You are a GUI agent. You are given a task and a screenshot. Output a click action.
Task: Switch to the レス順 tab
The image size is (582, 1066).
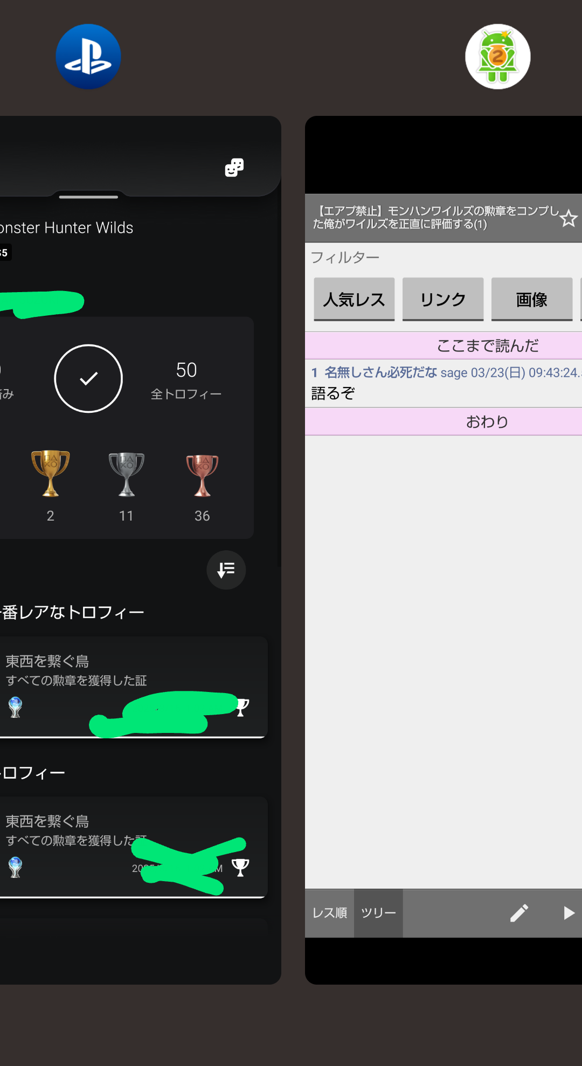[x=330, y=913]
